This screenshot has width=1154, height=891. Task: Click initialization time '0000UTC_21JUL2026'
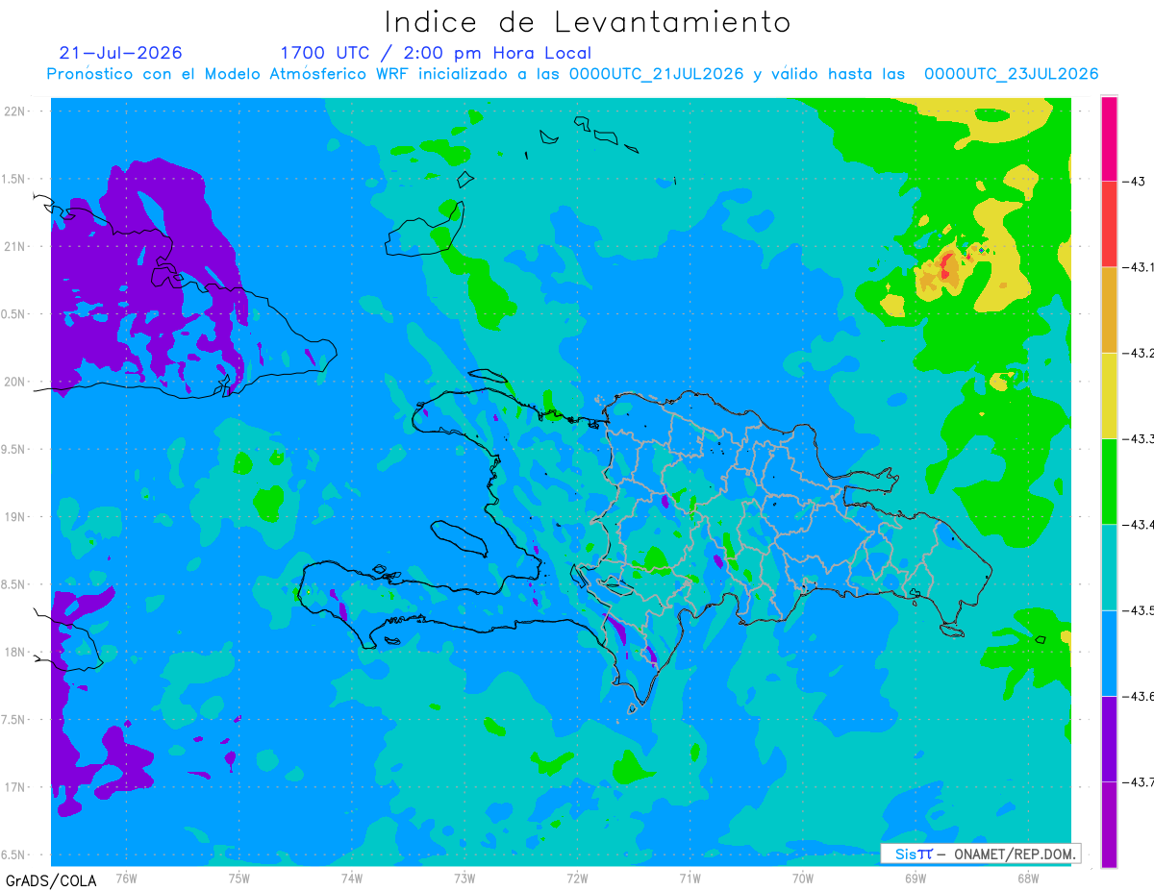coord(656,74)
